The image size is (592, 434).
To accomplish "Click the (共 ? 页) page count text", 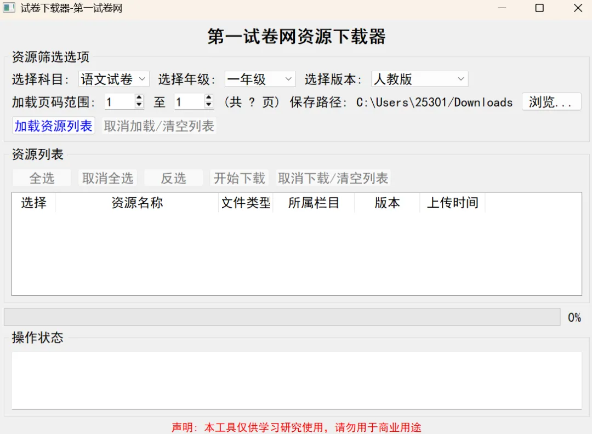I will point(252,102).
